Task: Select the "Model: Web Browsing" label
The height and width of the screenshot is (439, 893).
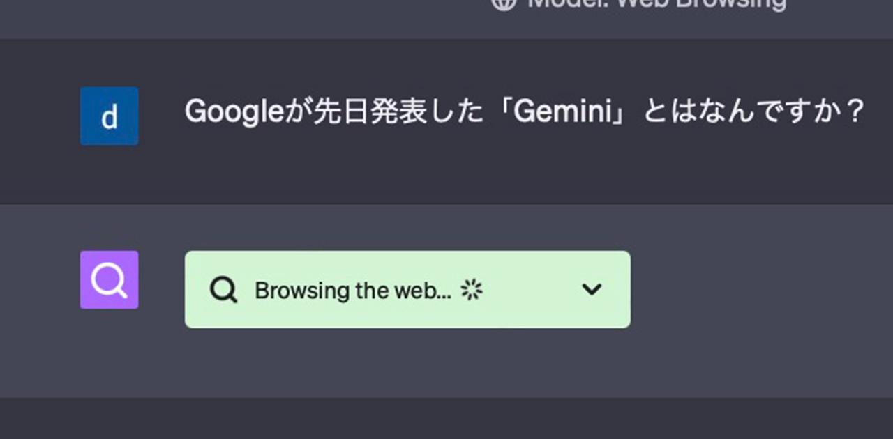Action: 656,3
